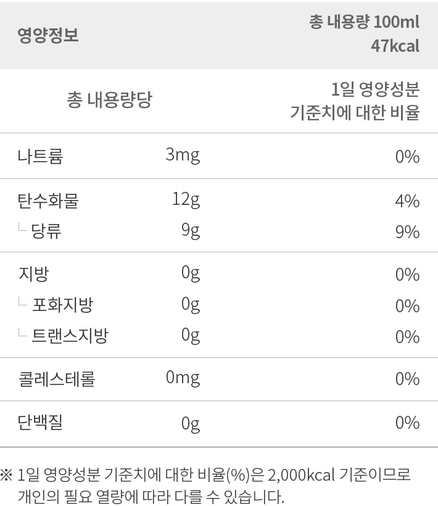This screenshot has width=438, height=506.
Task: Select the 단백질 row label
Action: click(x=40, y=423)
